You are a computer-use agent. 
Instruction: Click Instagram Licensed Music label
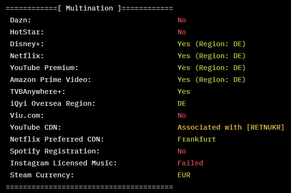coord(63,163)
